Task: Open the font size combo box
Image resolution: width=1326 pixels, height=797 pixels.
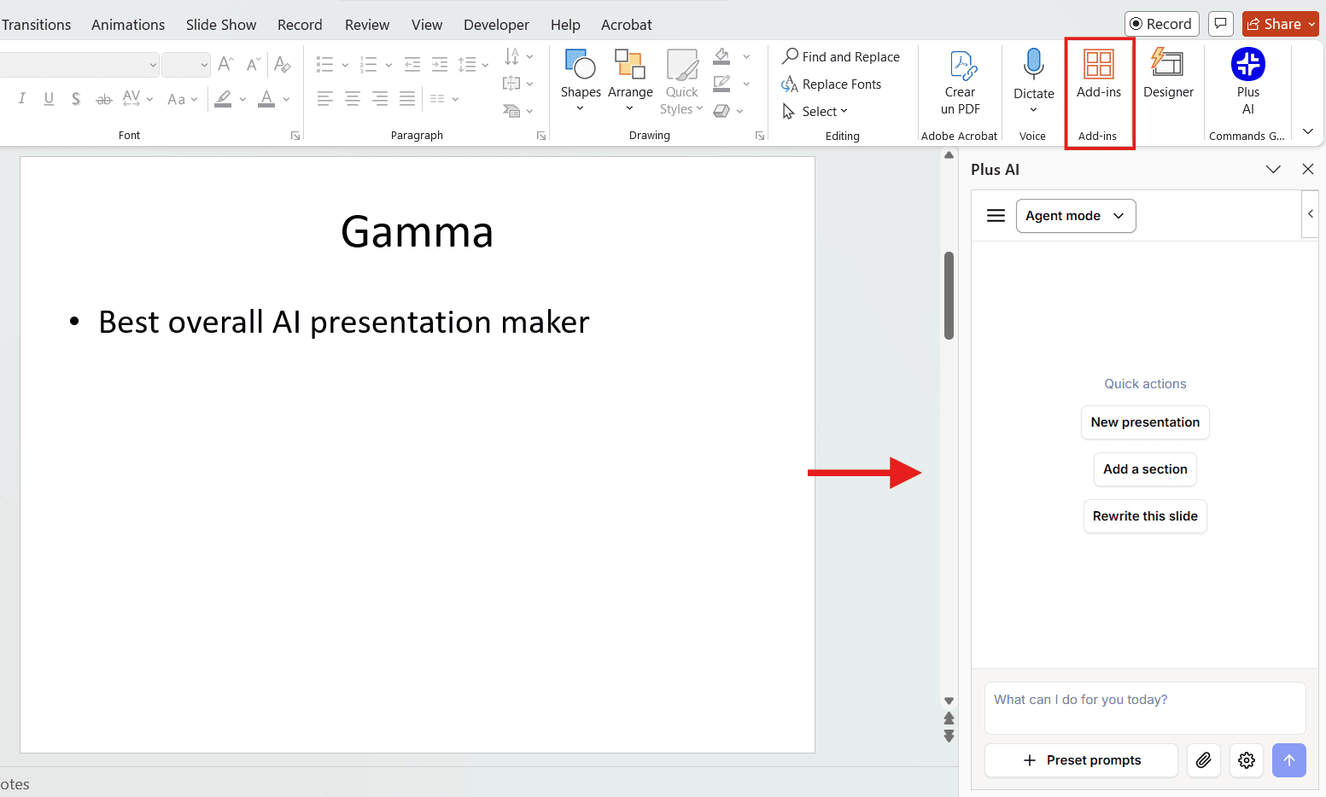Action: [x=185, y=65]
